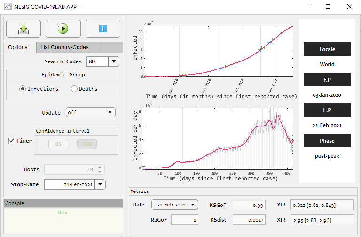Screen dimensions: 361x237
Task: Click the KSGoF value field 0.99
Action: click(249, 205)
